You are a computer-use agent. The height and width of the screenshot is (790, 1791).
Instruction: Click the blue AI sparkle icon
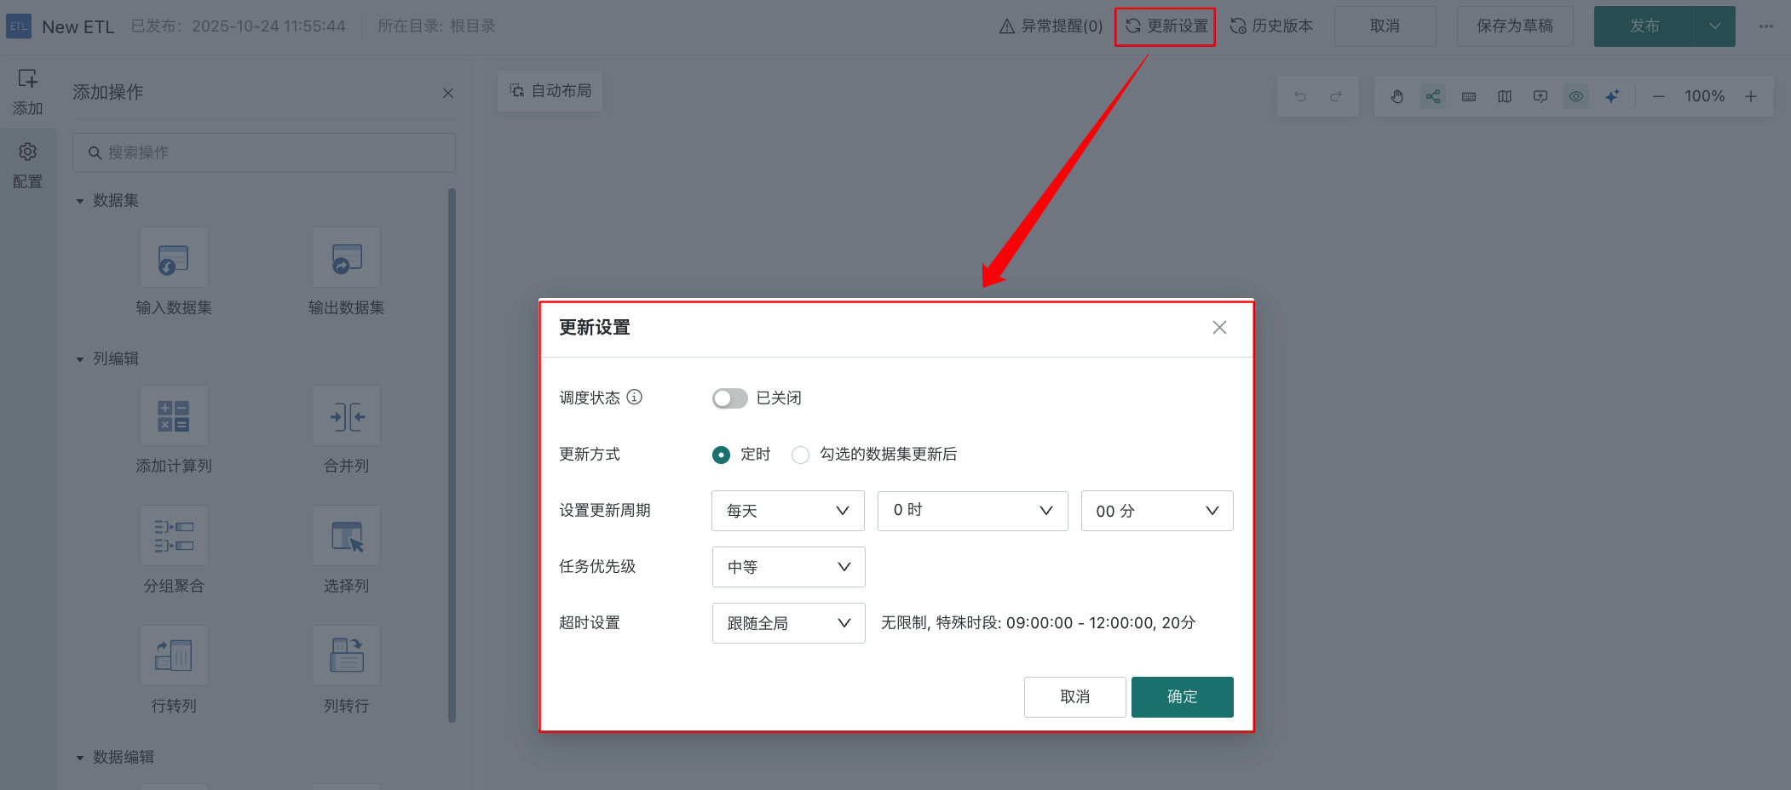coord(1612,96)
